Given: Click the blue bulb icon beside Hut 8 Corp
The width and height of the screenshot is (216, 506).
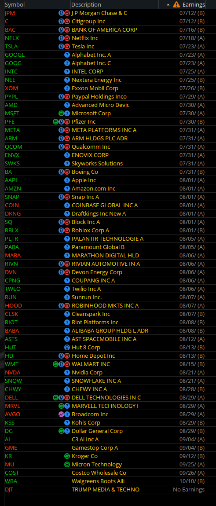Looking at the screenshot, I should tap(67, 348).
